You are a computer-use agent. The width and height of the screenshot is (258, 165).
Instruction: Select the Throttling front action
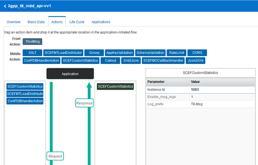33,42
